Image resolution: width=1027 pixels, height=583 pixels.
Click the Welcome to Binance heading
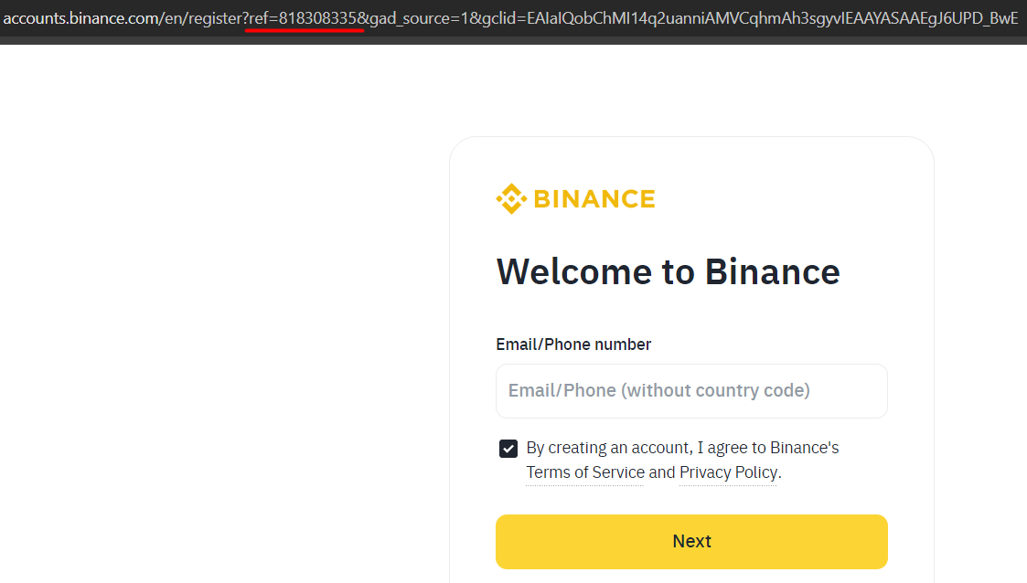click(669, 271)
